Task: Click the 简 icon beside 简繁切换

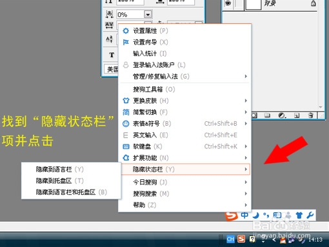Action: pos(126,112)
